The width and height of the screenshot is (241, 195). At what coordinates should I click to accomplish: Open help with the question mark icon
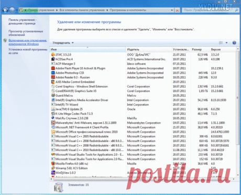(x=234, y=43)
